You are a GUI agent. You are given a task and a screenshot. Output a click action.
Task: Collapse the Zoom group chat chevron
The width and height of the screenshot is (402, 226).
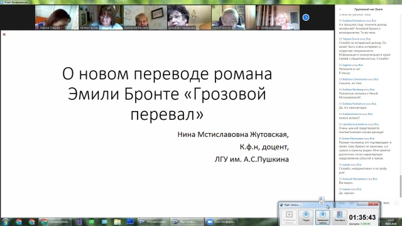pyautogui.click(x=340, y=9)
